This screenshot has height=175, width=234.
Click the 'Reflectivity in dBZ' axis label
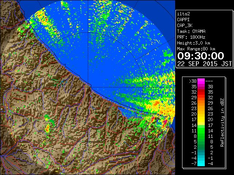(x=222, y=122)
